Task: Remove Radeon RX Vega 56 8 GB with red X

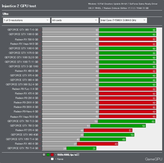Action: (40, 116)
